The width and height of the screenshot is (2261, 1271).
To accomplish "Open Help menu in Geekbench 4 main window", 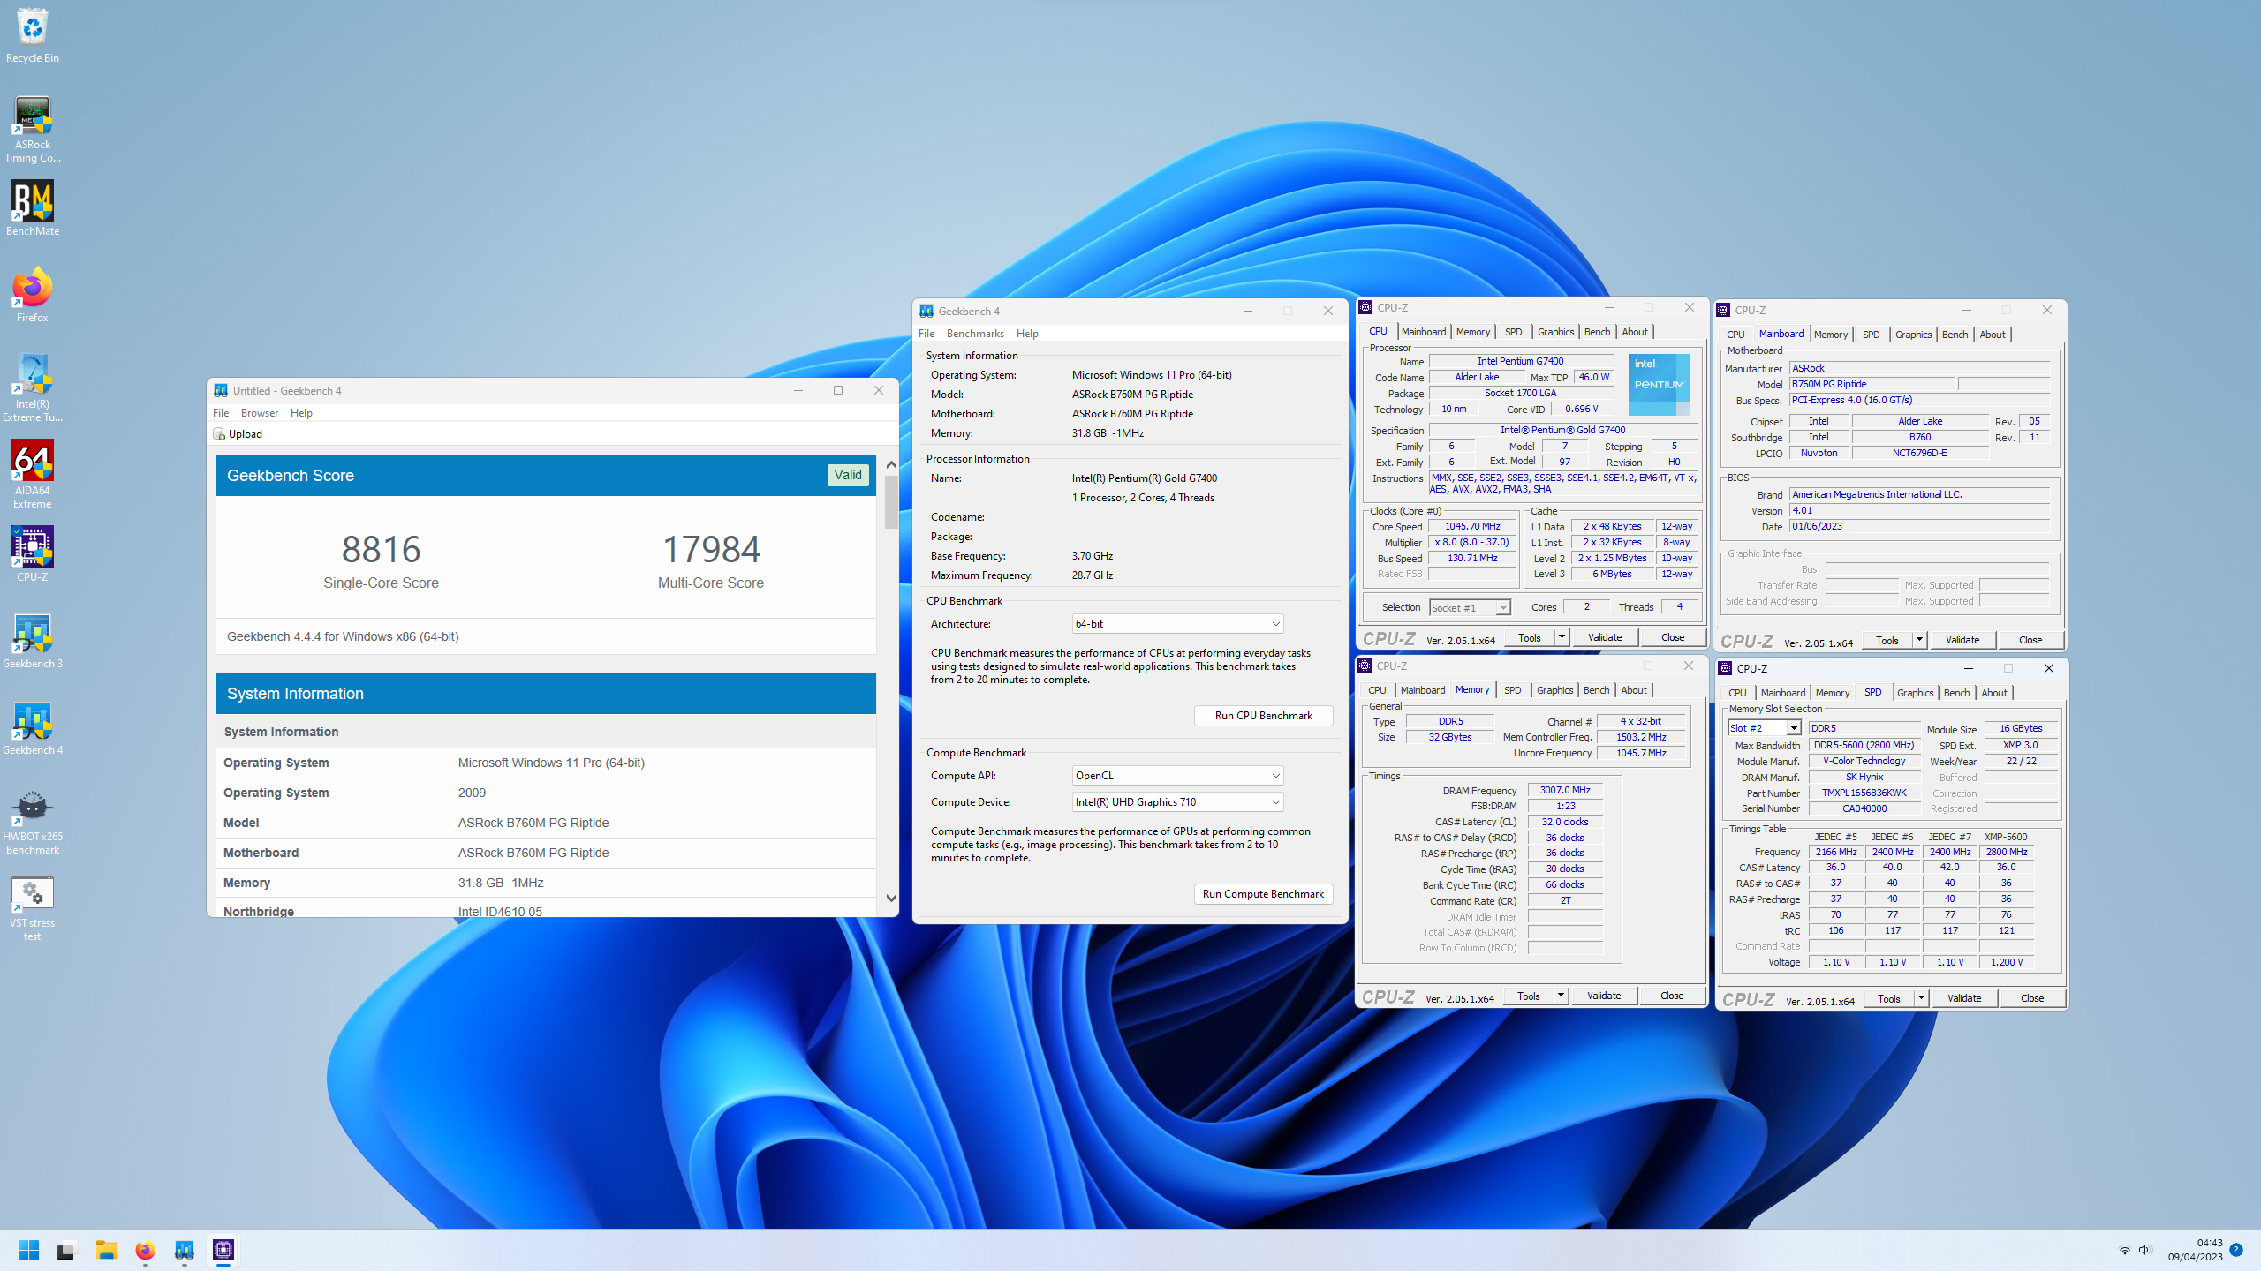I will point(1027,334).
